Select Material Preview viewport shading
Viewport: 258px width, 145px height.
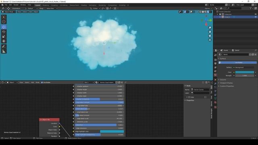click(205, 12)
